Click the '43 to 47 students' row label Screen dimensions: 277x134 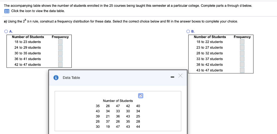point(210,70)
